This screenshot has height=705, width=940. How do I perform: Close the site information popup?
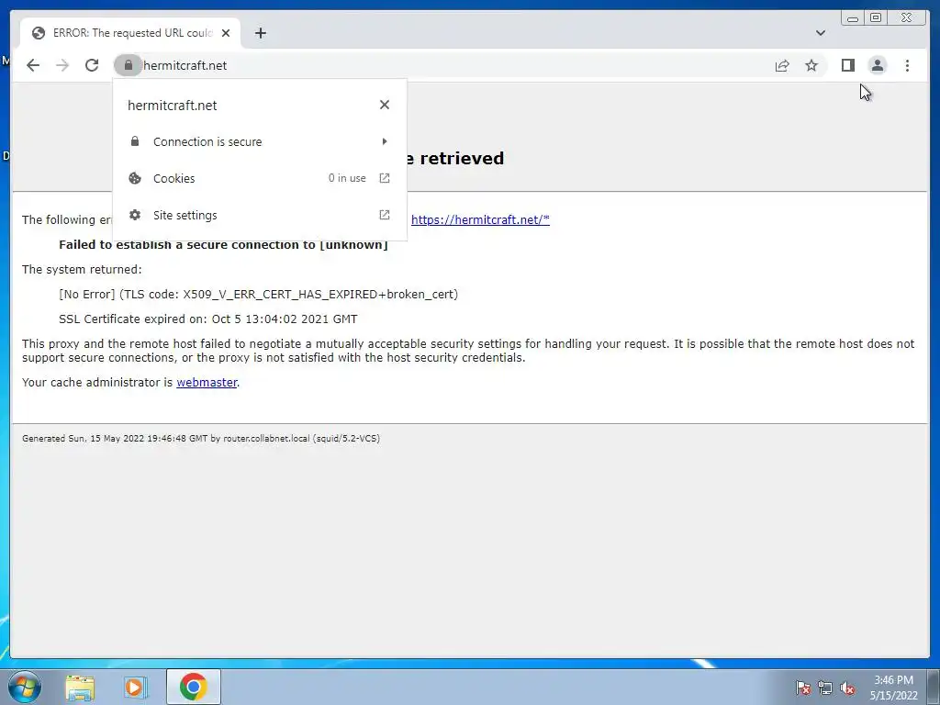[385, 105]
